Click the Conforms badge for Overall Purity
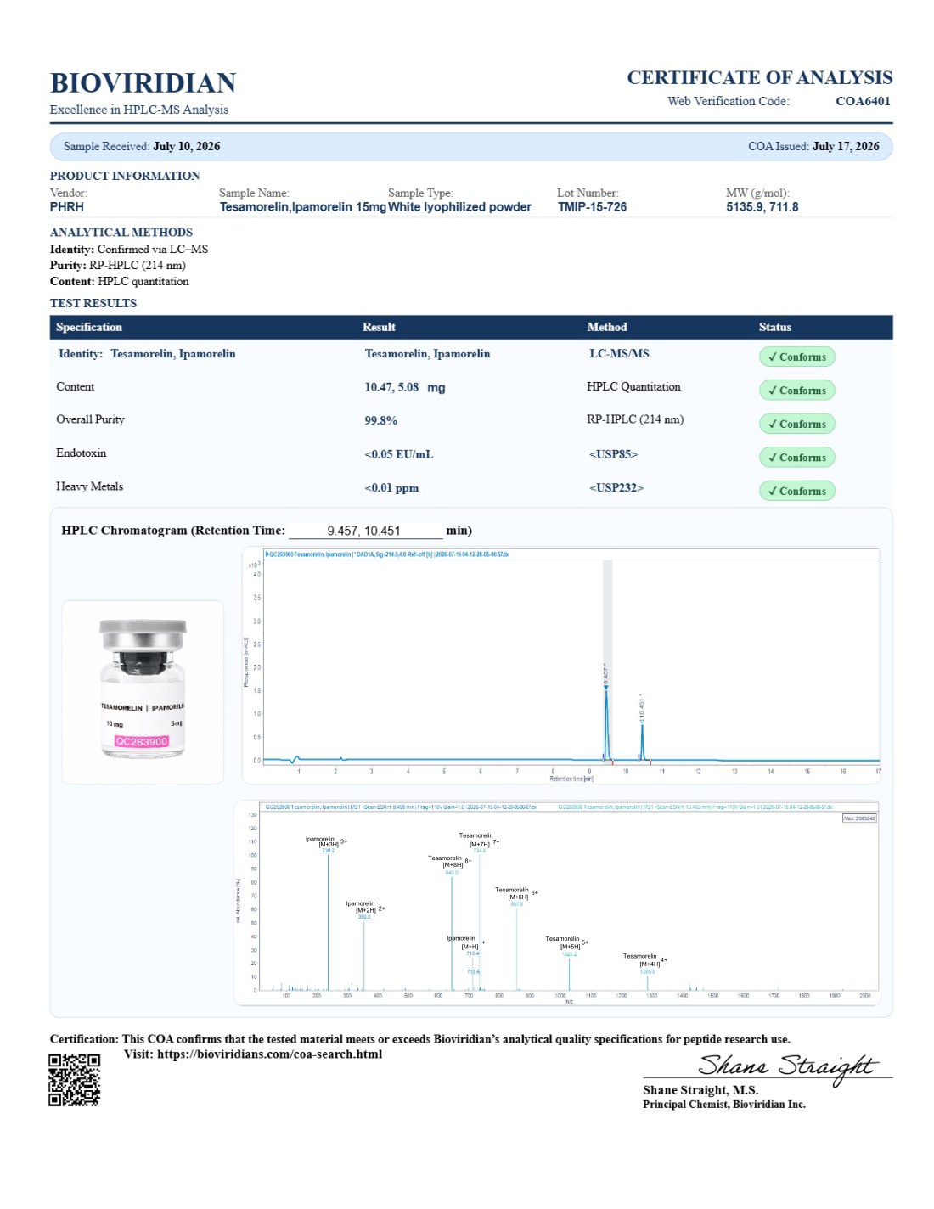The height and width of the screenshot is (1209, 934). [796, 424]
